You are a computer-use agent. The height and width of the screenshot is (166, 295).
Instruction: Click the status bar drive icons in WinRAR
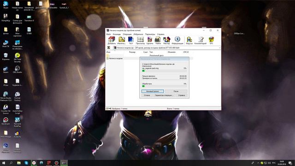click(x=109, y=109)
